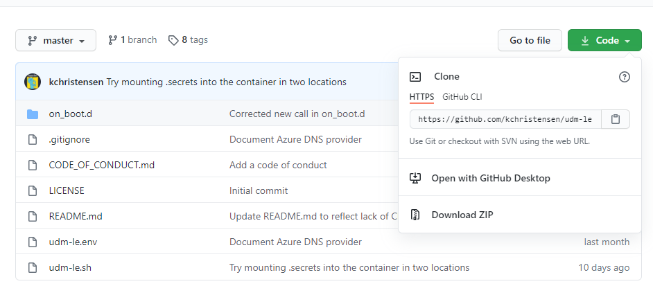
Task: Open the master branch dropdown
Action: click(x=55, y=40)
